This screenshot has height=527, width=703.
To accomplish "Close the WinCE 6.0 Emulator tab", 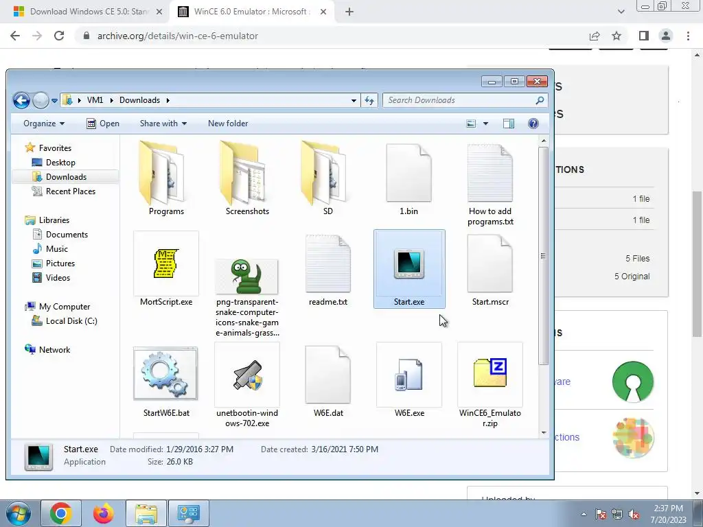I will point(323,12).
